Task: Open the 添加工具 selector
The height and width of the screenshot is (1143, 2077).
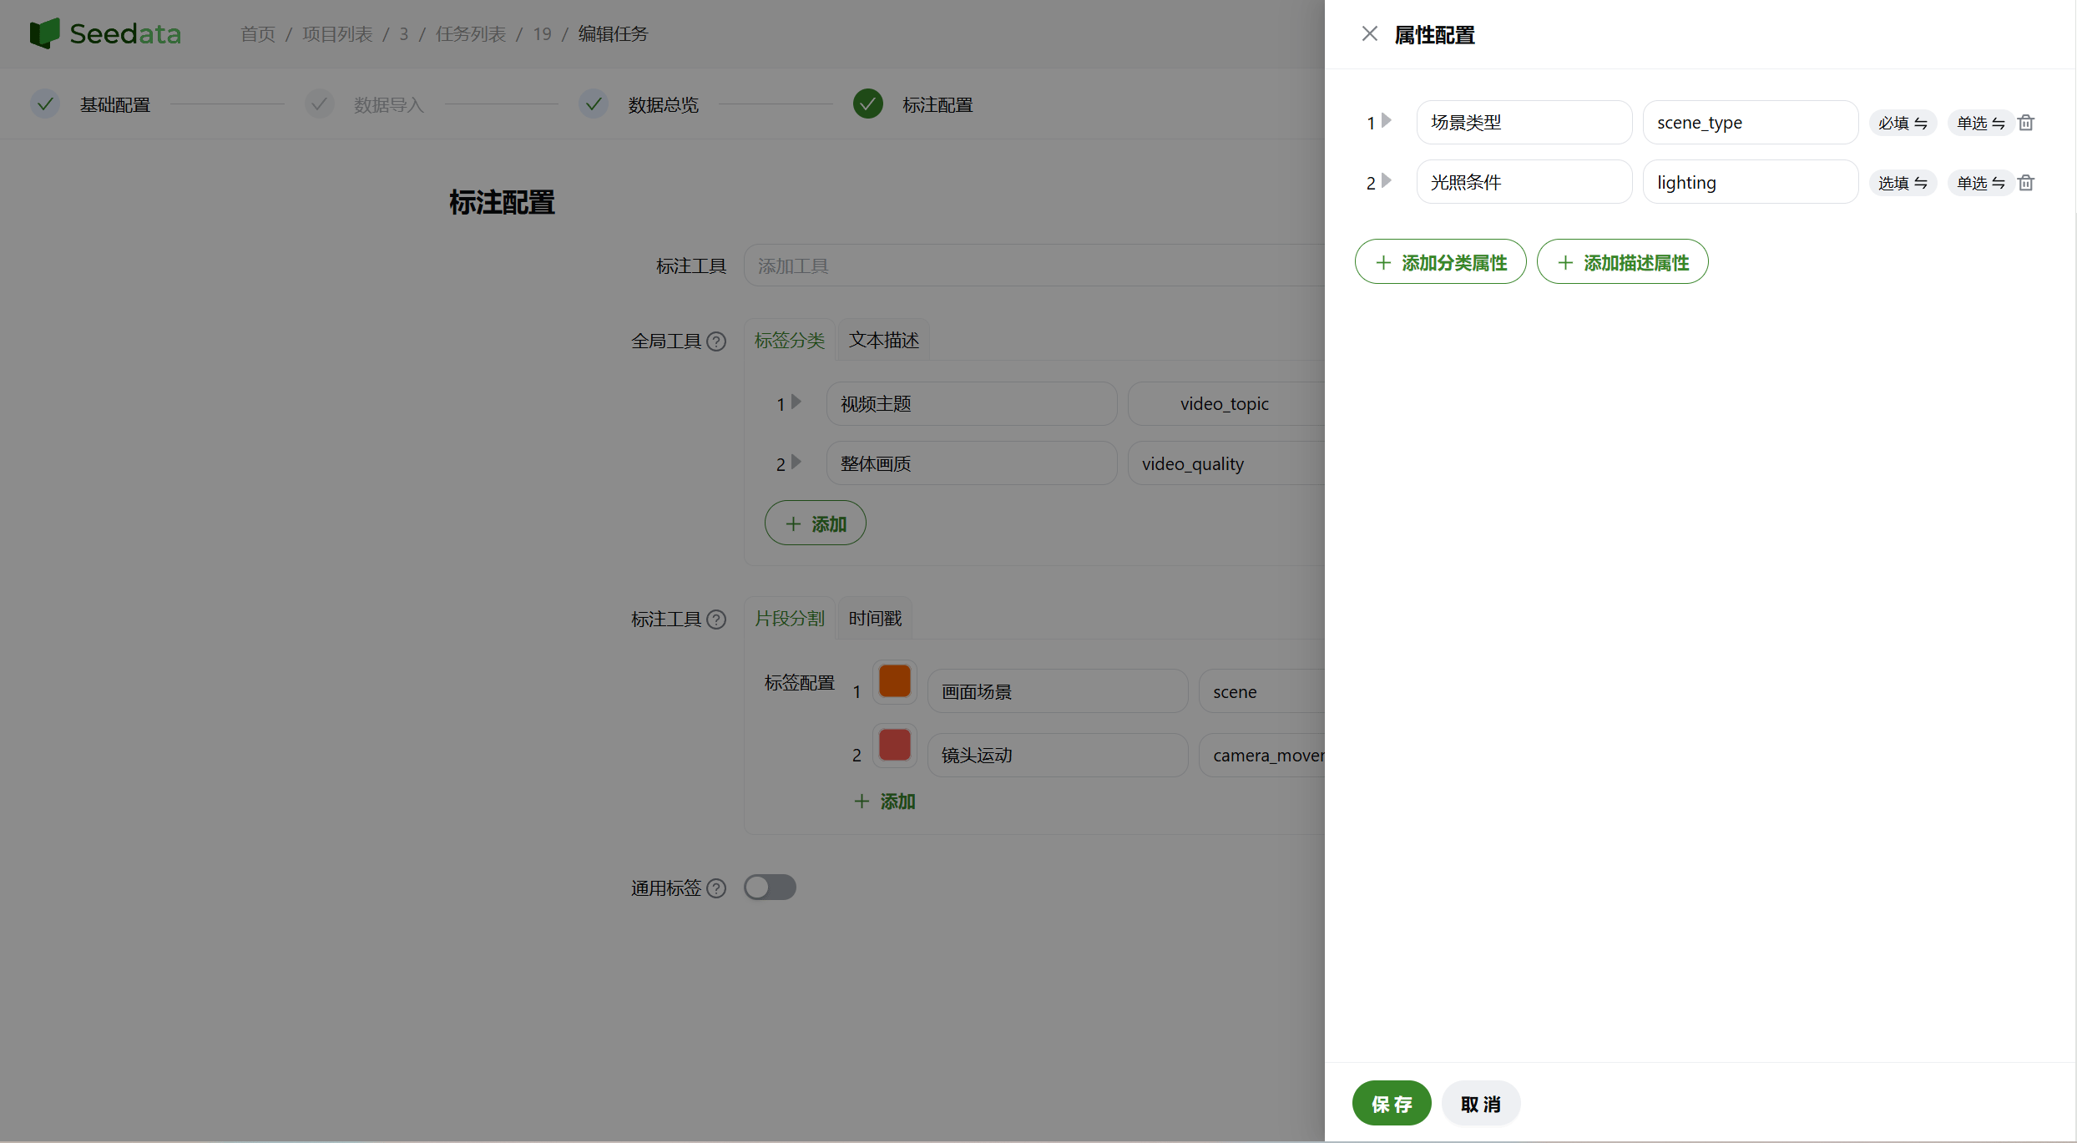Action: (x=1033, y=266)
